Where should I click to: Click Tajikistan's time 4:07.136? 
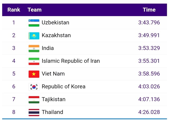coord(149,99)
